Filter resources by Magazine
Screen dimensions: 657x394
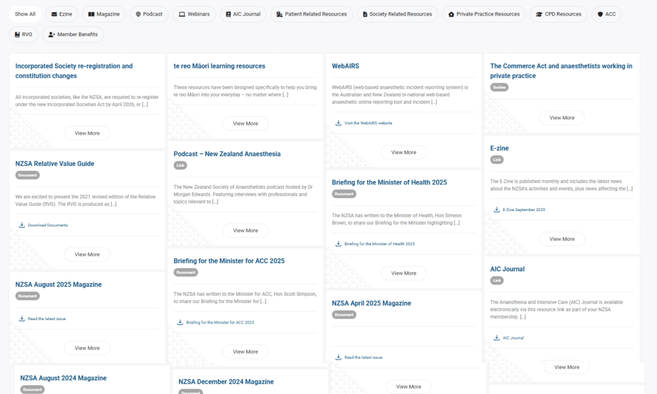[x=104, y=14]
